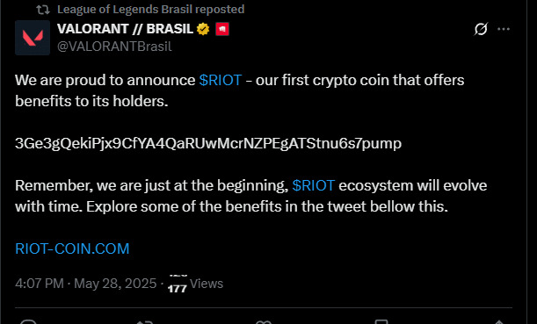Open the three-dot more options menu
This screenshot has height=324, width=537.
point(504,29)
